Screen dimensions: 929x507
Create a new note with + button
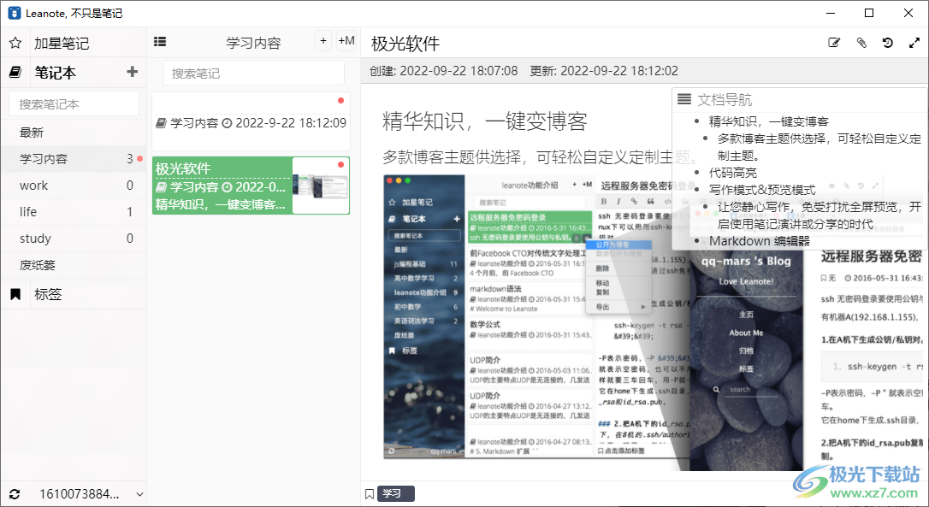click(322, 41)
